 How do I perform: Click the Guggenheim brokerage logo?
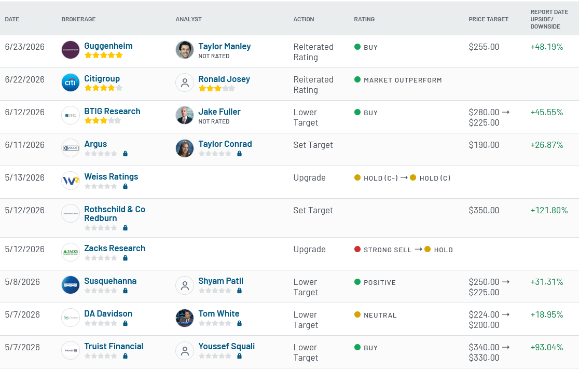pyautogui.click(x=71, y=50)
